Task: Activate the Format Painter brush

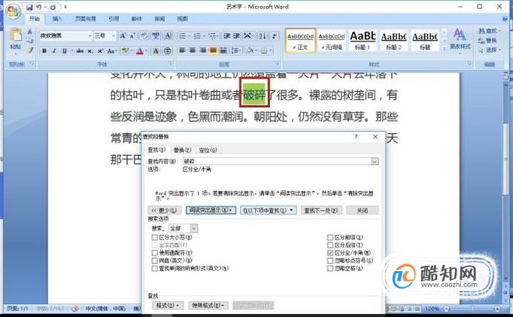Action: [30, 50]
